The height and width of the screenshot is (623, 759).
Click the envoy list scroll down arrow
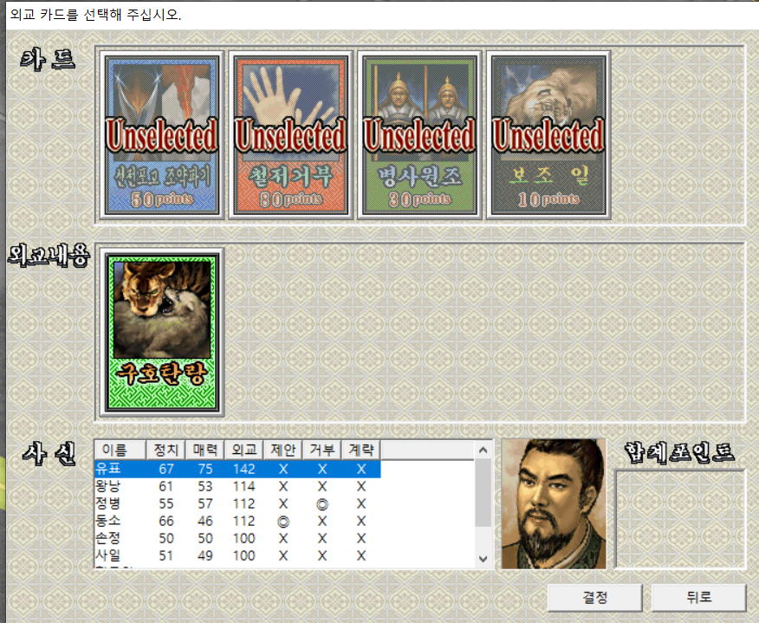[483, 559]
